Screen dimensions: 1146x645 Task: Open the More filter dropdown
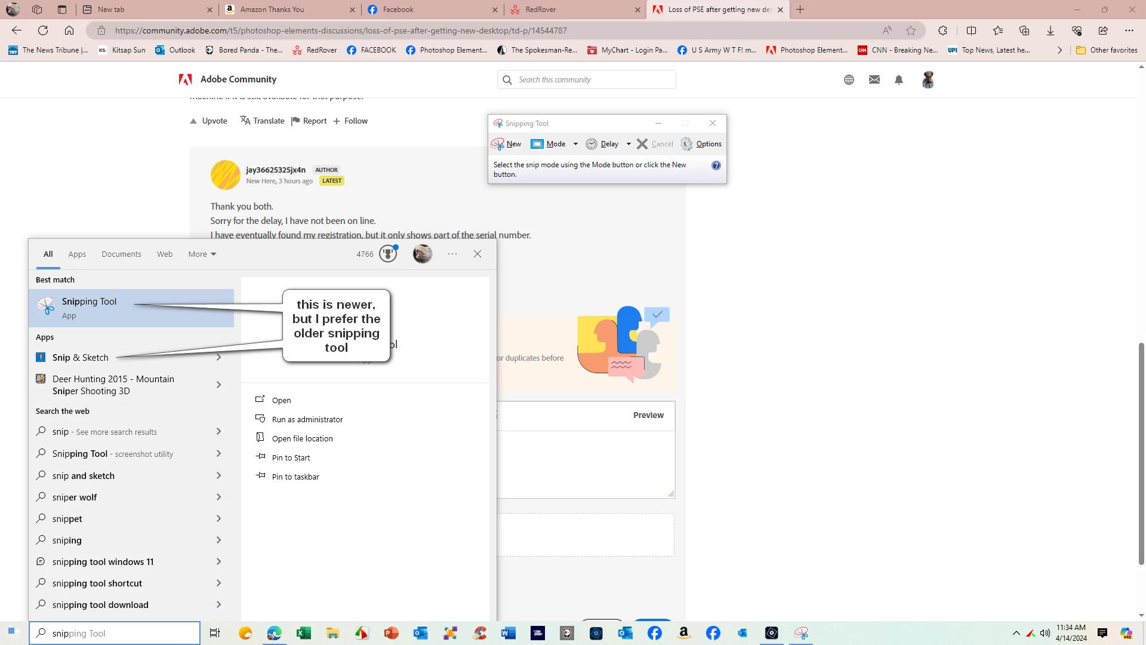click(x=202, y=254)
